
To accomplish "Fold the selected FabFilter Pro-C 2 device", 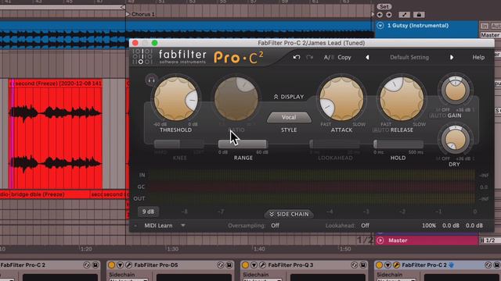I will 388,265.
